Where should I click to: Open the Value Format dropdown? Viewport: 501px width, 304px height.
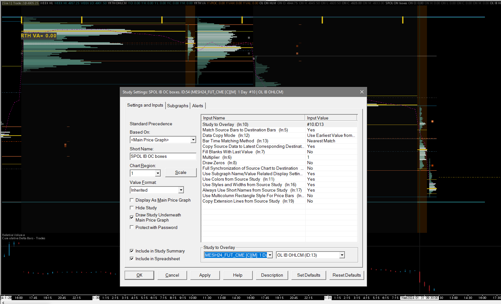(x=181, y=190)
